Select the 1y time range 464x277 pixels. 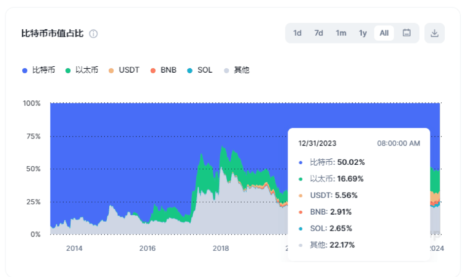(363, 33)
